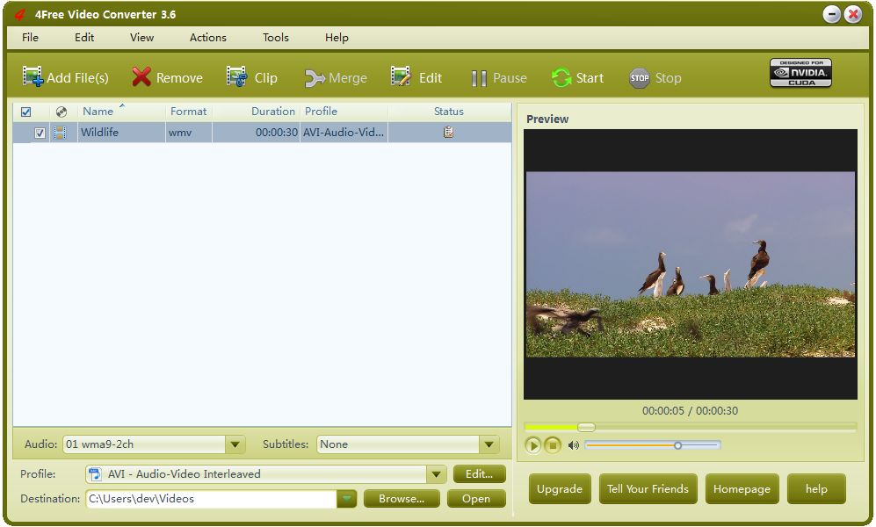Click the Upgrade button
Screen dimensions: 876x527
(559, 489)
